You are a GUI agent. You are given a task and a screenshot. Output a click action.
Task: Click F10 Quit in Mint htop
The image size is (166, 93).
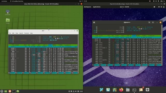pos(74,73)
